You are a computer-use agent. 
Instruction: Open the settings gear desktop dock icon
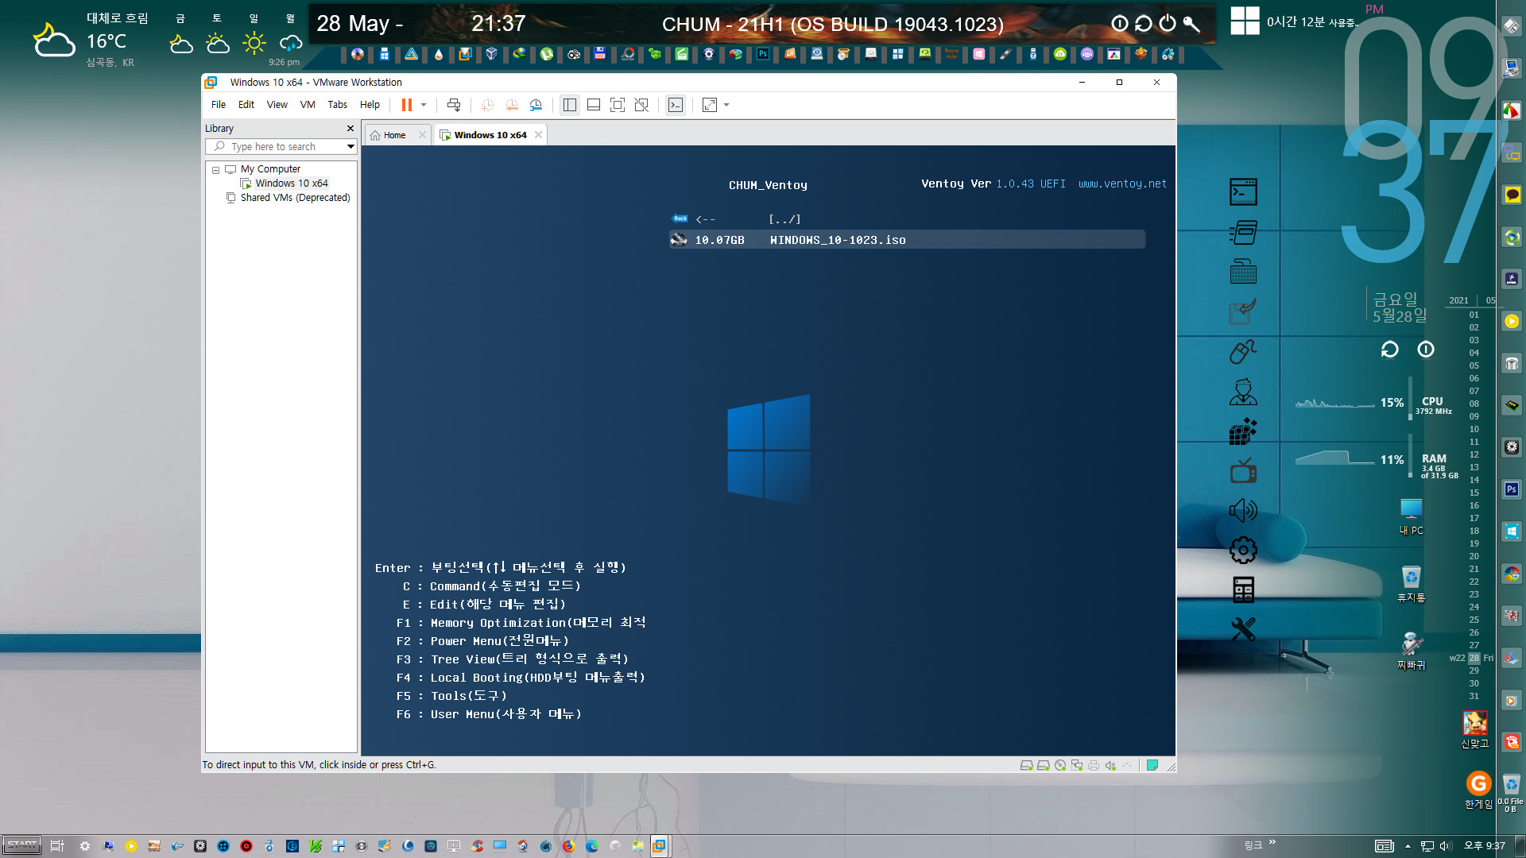coord(1243,550)
